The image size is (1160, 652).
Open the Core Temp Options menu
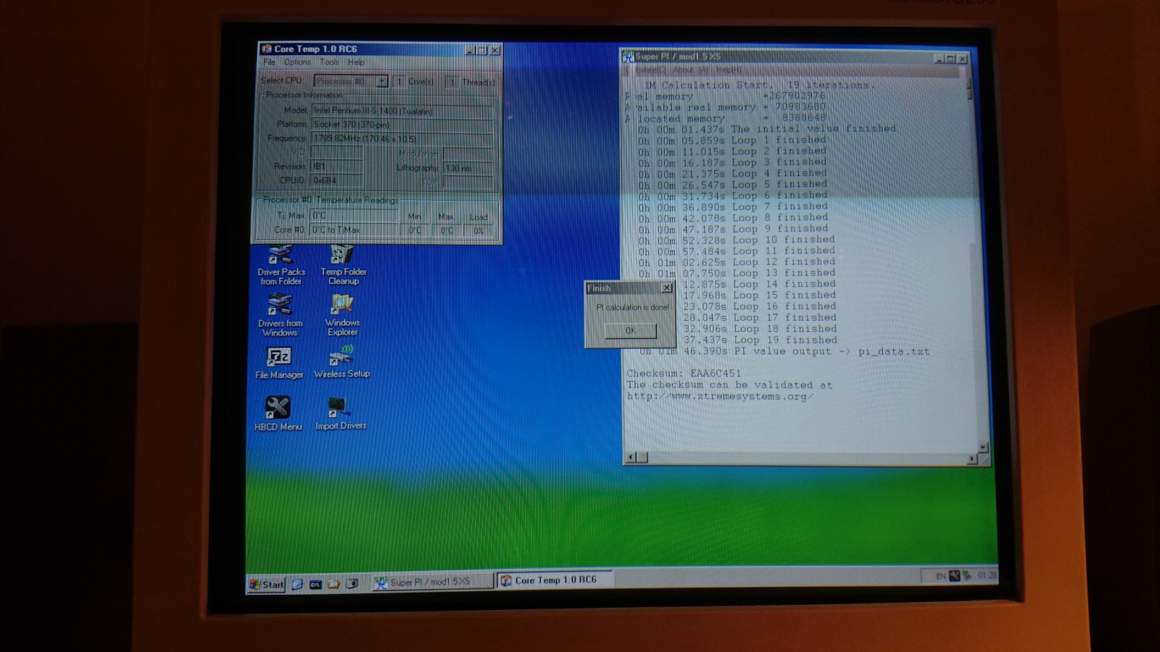click(297, 62)
